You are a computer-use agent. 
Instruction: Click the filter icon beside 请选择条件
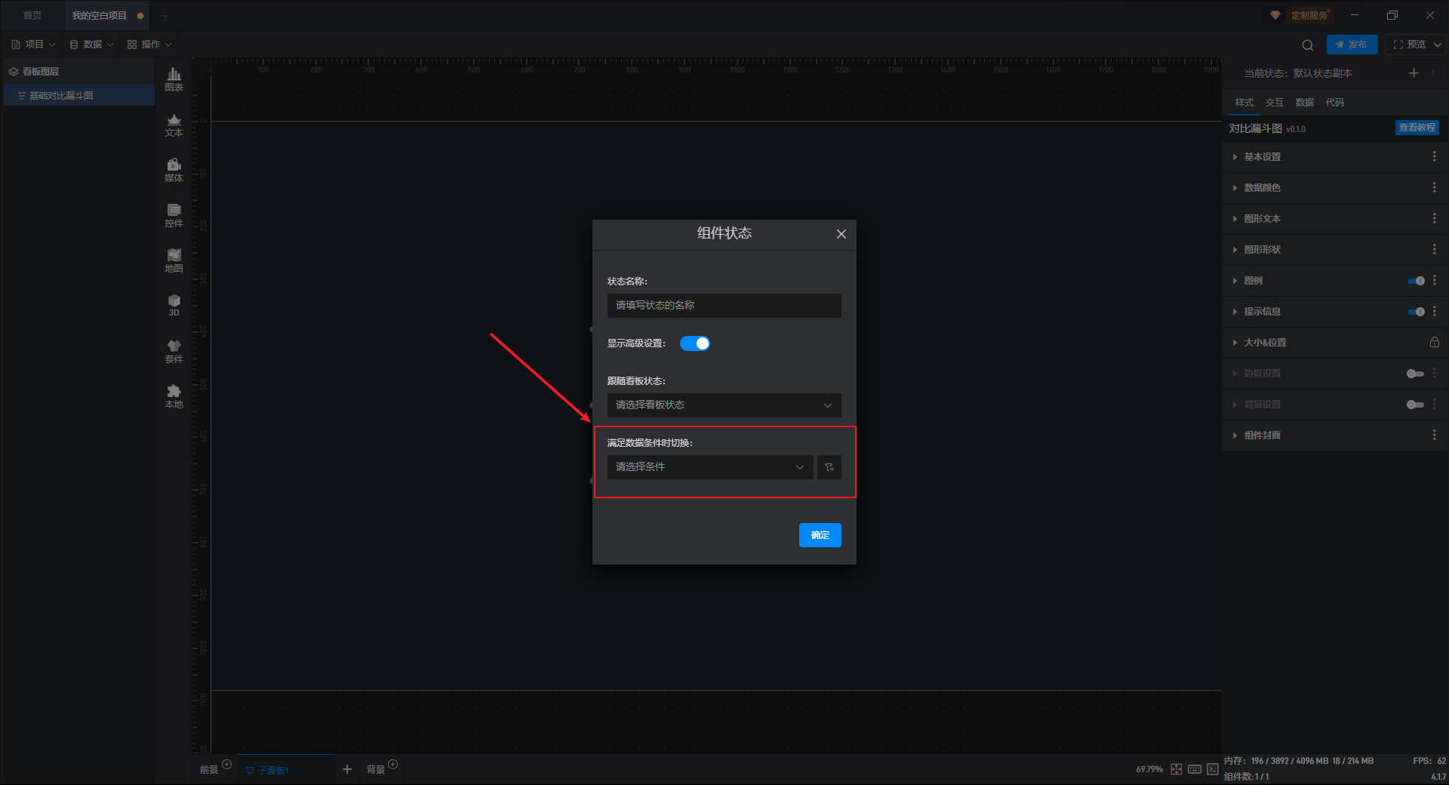[x=829, y=467]
